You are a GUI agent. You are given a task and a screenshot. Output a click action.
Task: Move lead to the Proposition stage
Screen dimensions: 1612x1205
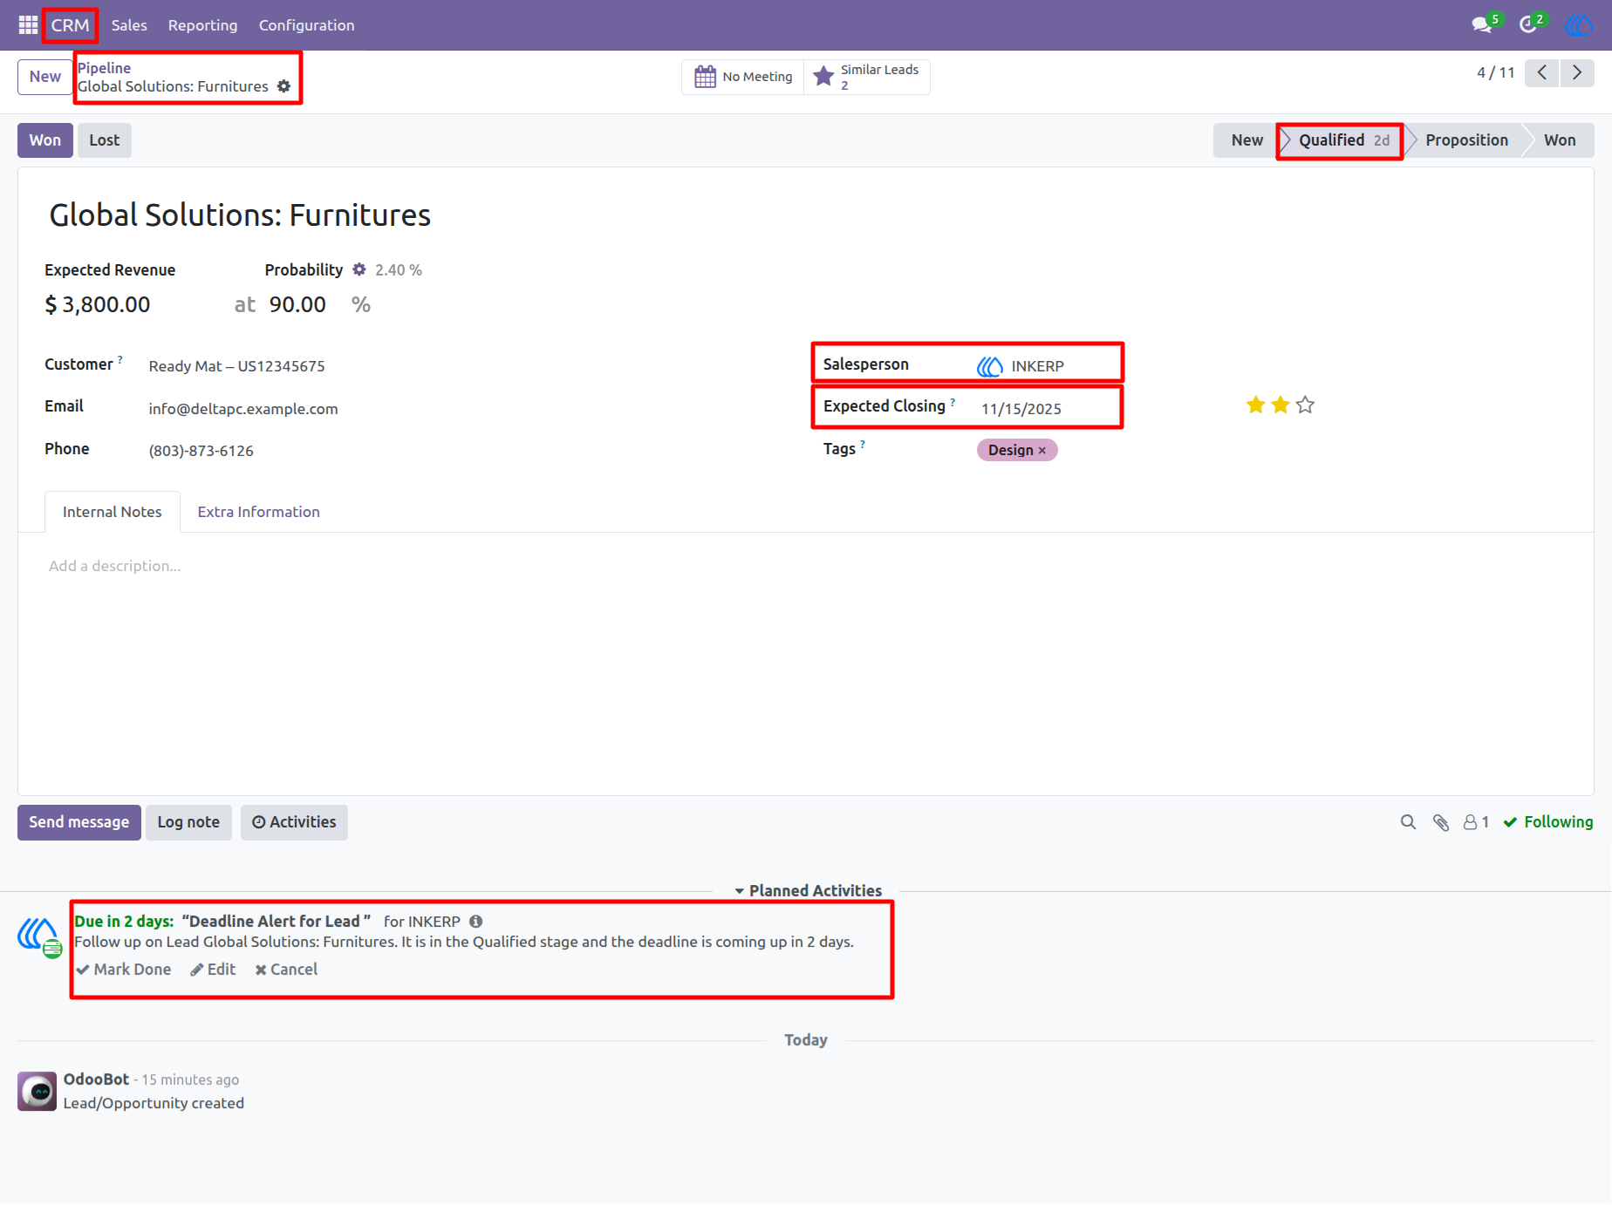pyautogui.click(x=1466, y=140)
